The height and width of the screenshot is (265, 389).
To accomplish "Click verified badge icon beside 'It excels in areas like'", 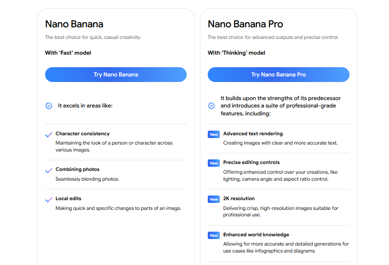I will coord(49,106).
